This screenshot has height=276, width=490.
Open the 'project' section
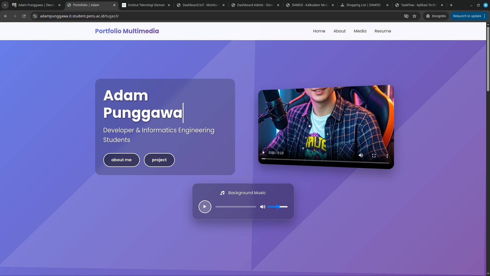click(159, 160)
